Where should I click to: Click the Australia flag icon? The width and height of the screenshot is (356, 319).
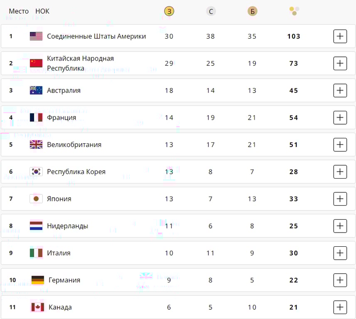[x=36, y=91]
